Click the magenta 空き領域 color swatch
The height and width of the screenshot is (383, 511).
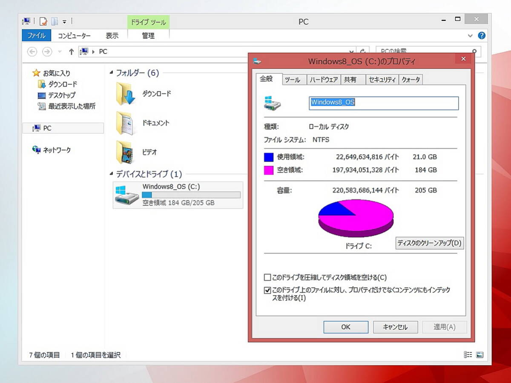269,170
